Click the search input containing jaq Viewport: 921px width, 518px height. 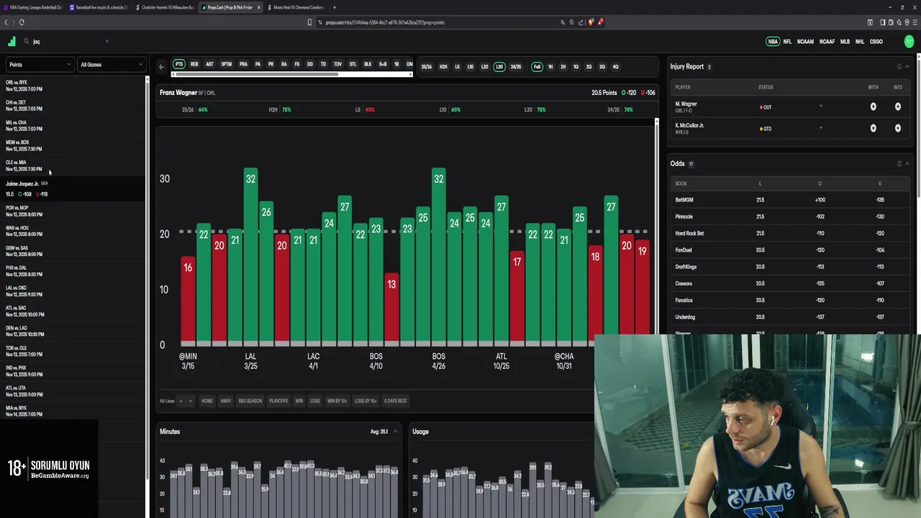point(68,42)
